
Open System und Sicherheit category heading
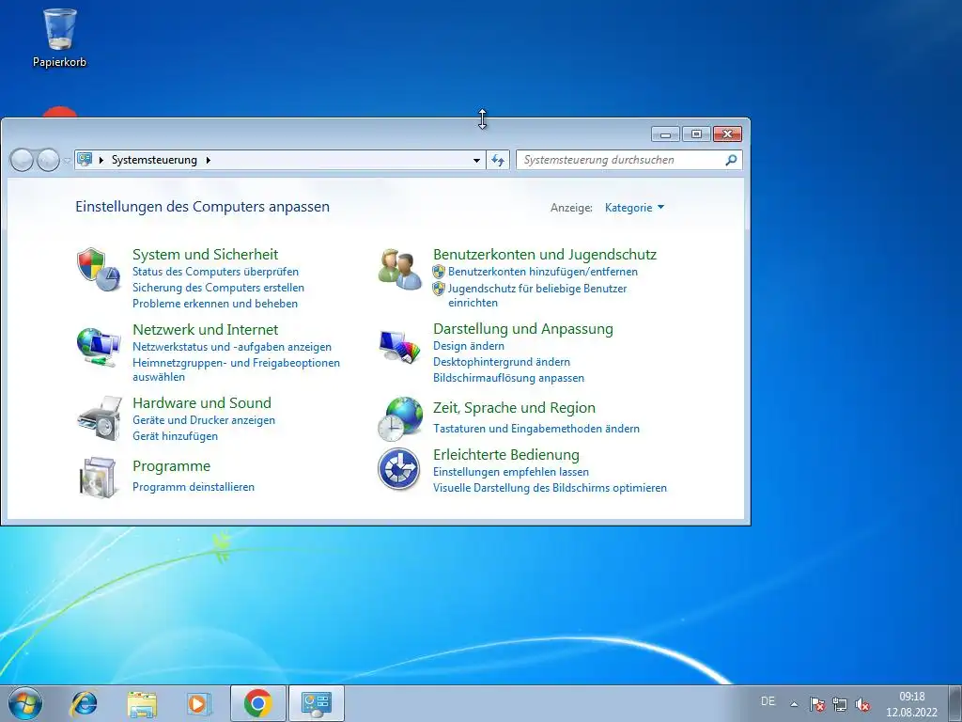205,254
